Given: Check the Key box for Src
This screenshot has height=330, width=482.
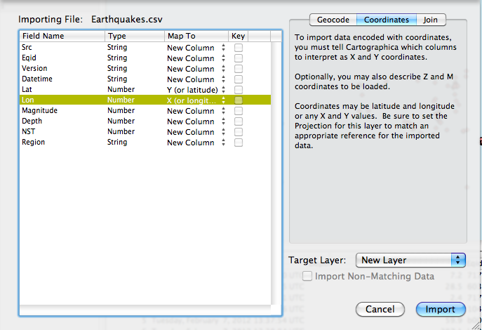Looking at the screenshot, I should coord(239,48).
